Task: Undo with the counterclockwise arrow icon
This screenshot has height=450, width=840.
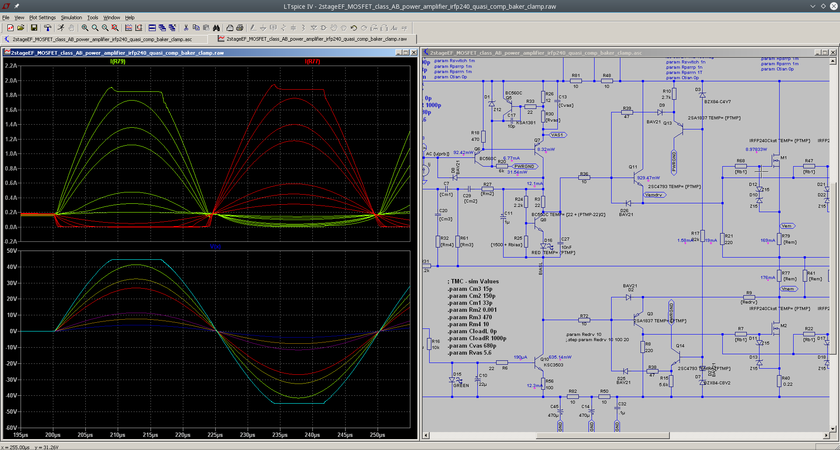Action: coord(354,28)
